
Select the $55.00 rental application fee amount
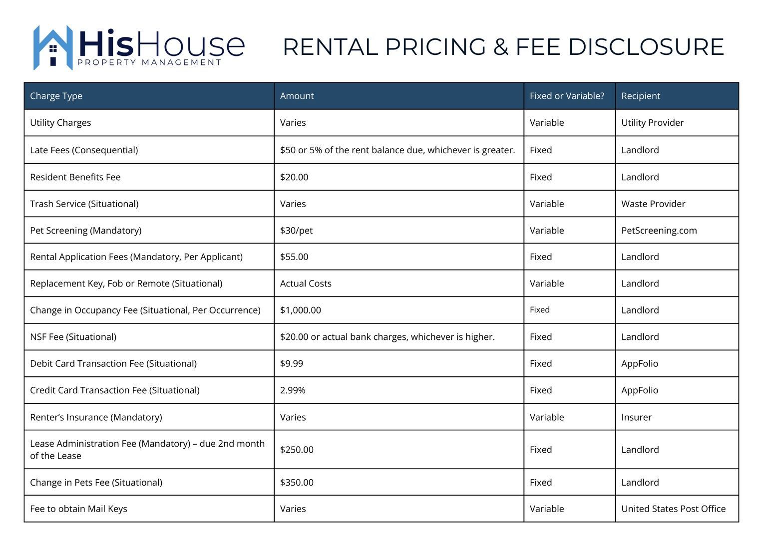[x=294, y=257]
